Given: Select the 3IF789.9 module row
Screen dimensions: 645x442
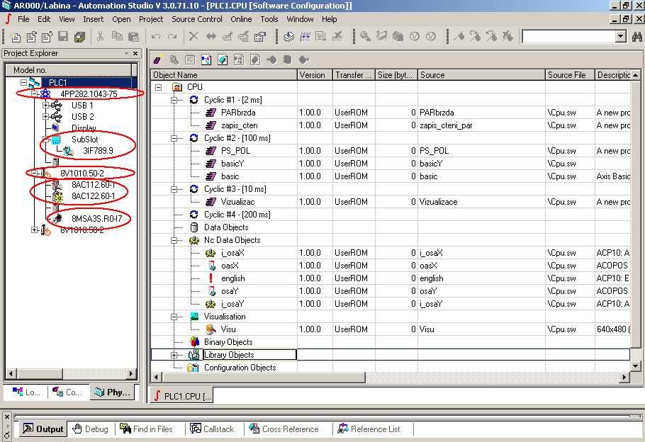Looking at the screenshot, I should [98, 151].
